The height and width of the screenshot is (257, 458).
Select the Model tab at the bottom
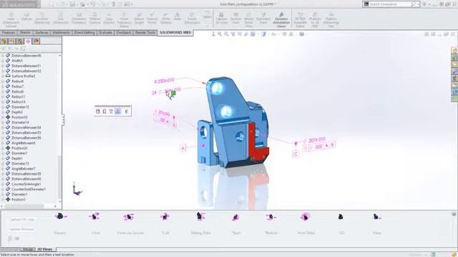tap(28, 249)
